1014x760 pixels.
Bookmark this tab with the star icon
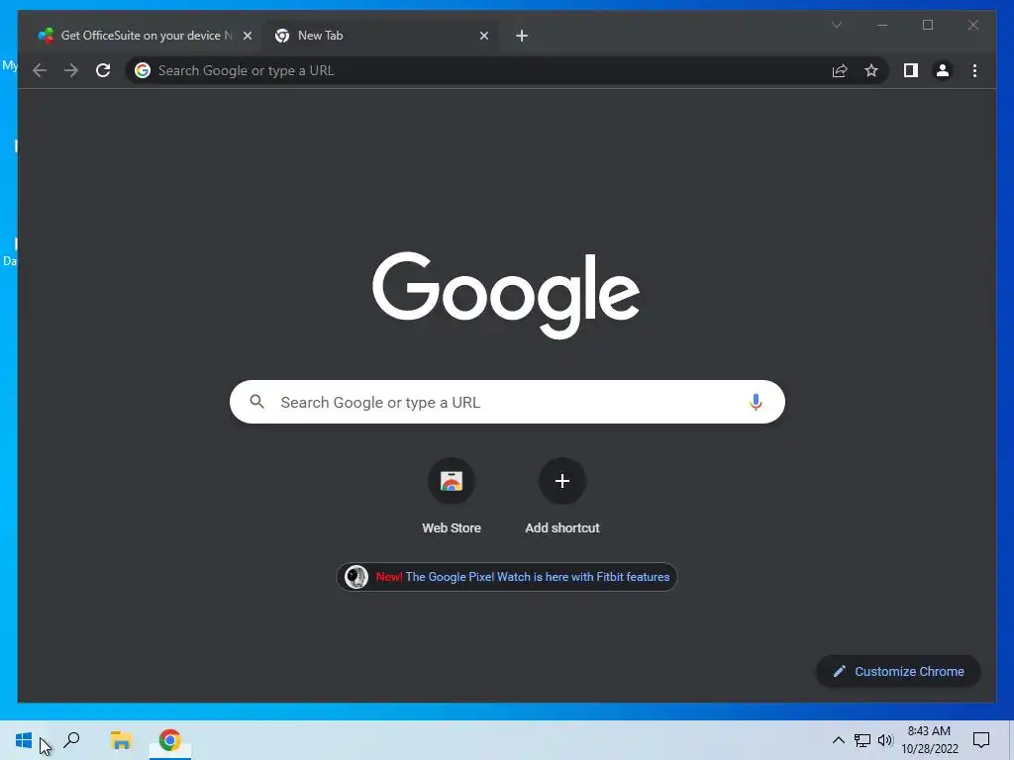pos(871,70)
